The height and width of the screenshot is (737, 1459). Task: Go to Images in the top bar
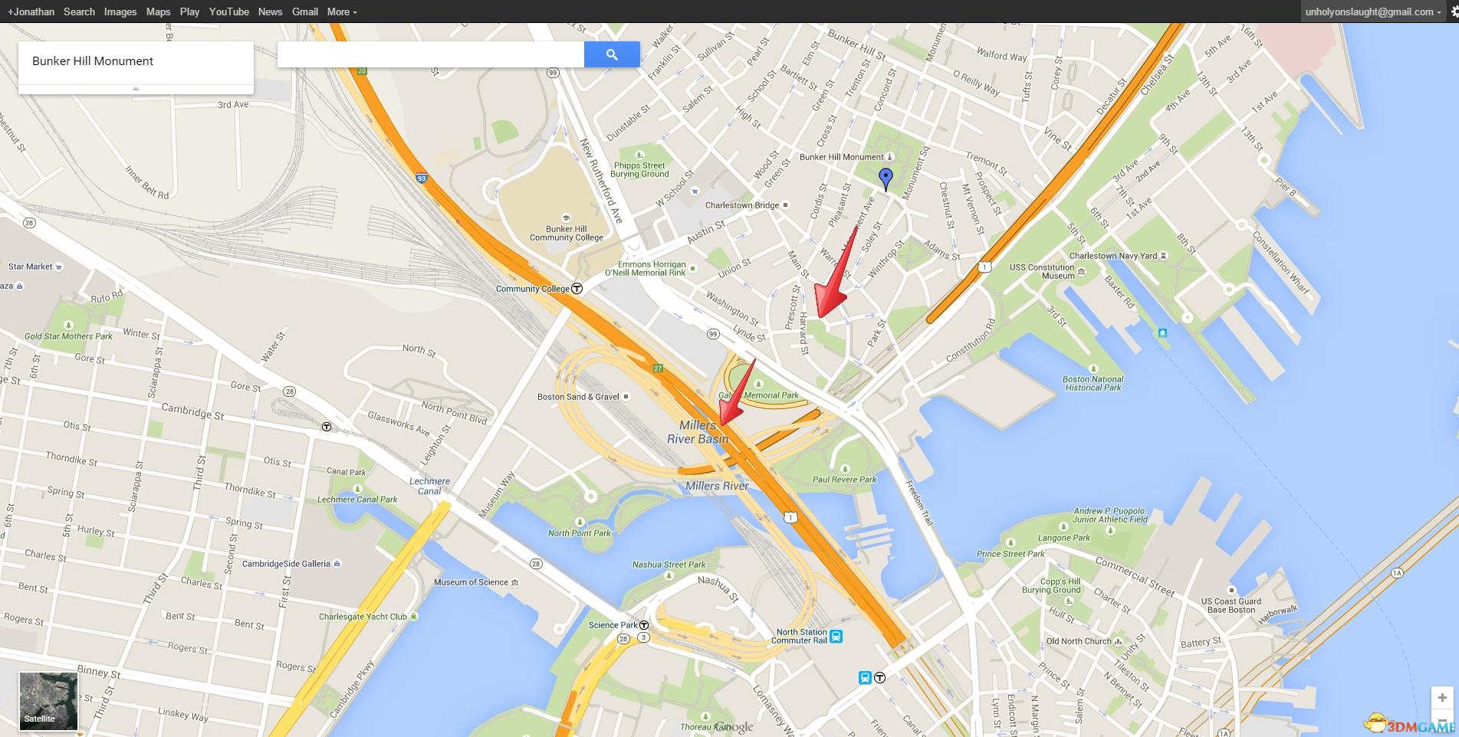tap(120, 11)
